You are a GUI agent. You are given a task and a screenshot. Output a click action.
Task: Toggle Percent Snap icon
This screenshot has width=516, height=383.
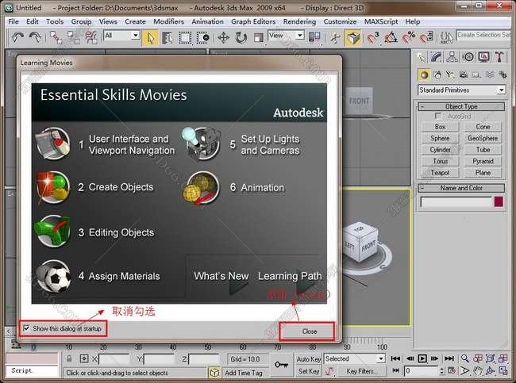click(409, 37)
